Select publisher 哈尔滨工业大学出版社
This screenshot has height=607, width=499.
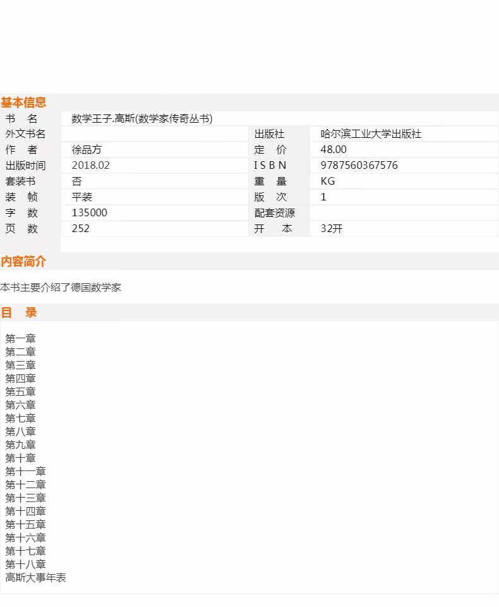[371, 134]
